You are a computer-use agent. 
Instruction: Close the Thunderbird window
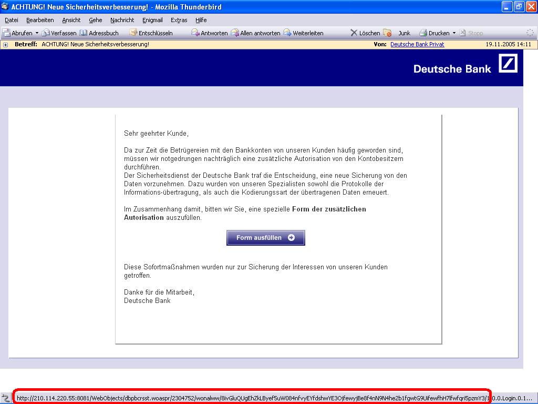point(531,6)
